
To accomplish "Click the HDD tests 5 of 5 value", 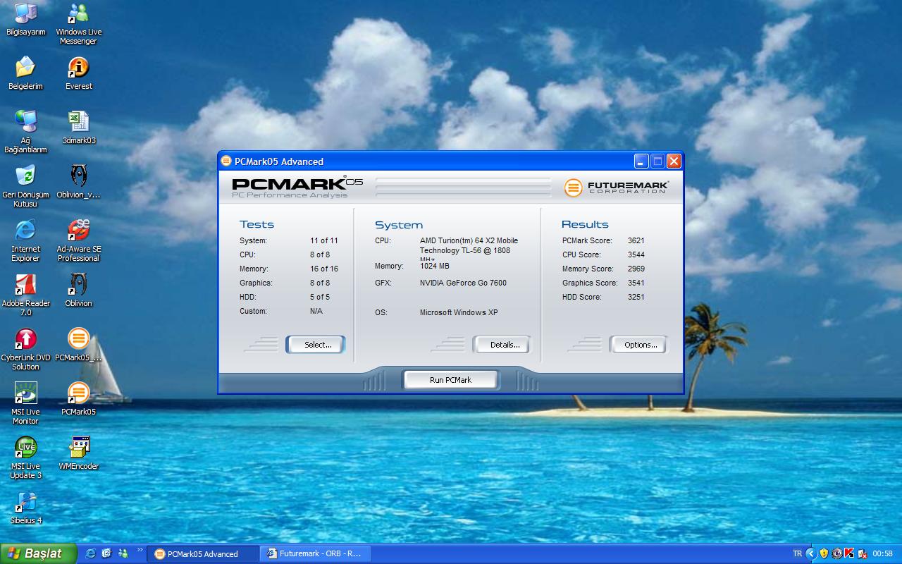I will point(320,297).
